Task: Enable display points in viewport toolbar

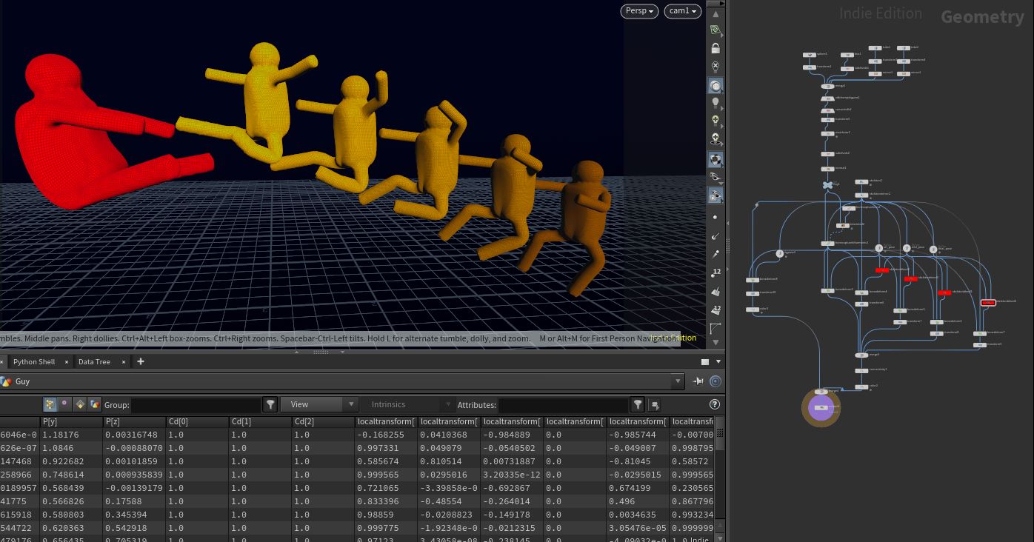Action: (x=716, y=217)
